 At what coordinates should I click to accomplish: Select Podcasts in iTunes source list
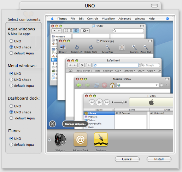point(93,117)
